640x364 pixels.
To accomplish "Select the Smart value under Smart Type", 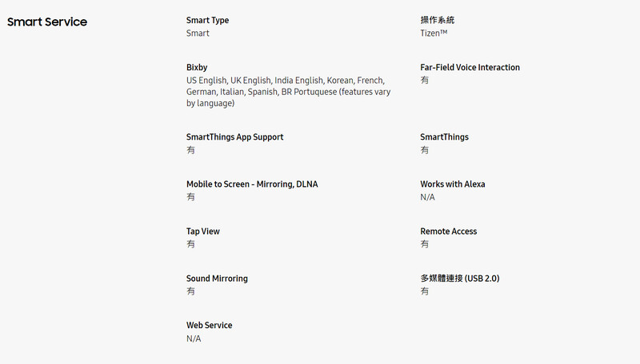I will pos(198,33).
